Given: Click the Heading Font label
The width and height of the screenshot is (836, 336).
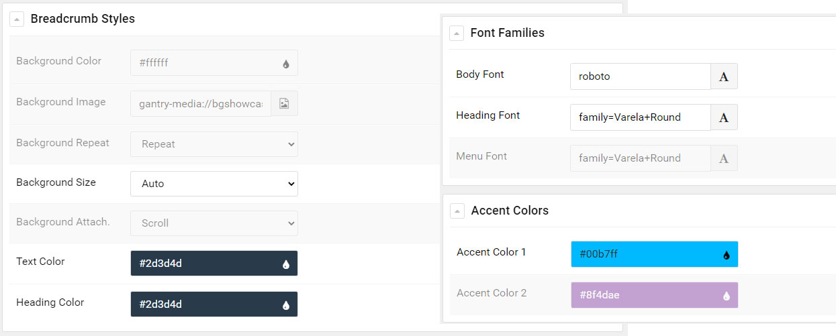Looking at the screenshot, I should coord(488,115).
